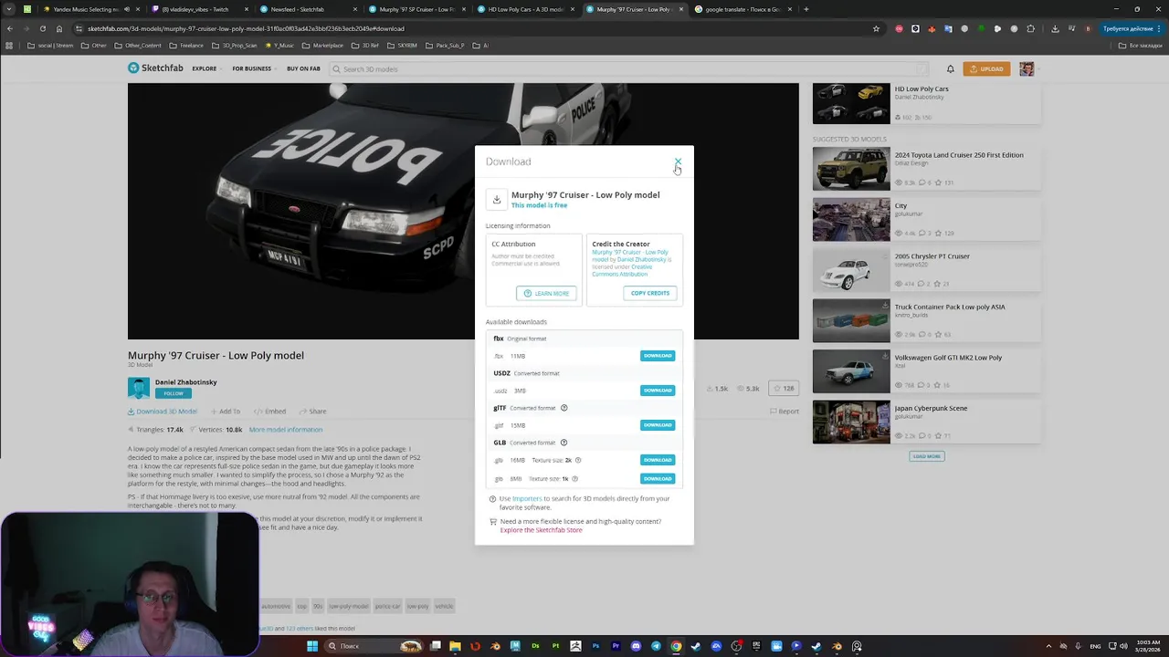
Task: Open More model information link
Action: (286, 430)
